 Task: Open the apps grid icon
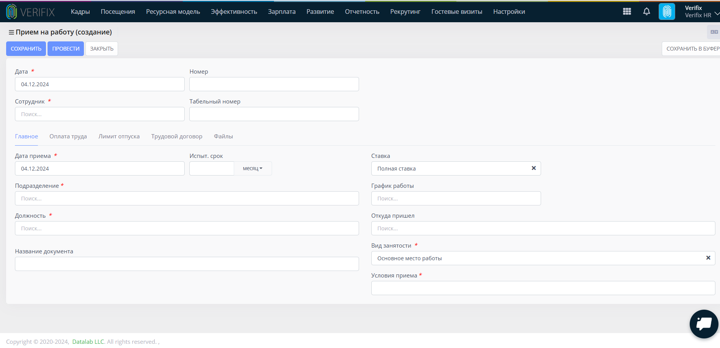pyautogui.click(x=627, y=11)
